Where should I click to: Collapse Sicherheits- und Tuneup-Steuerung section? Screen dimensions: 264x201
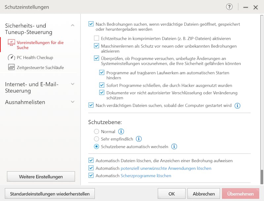tap(73, 25)
